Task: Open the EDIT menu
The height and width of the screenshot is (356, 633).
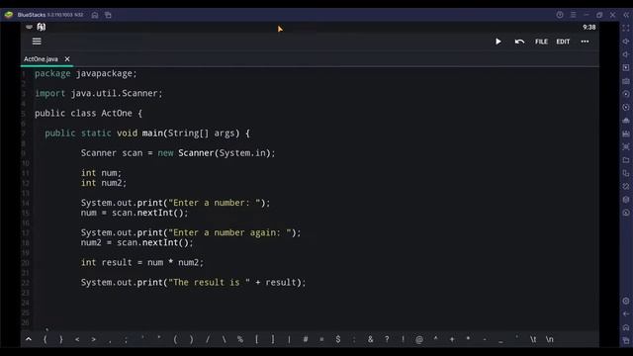Action: click(563, 42)
